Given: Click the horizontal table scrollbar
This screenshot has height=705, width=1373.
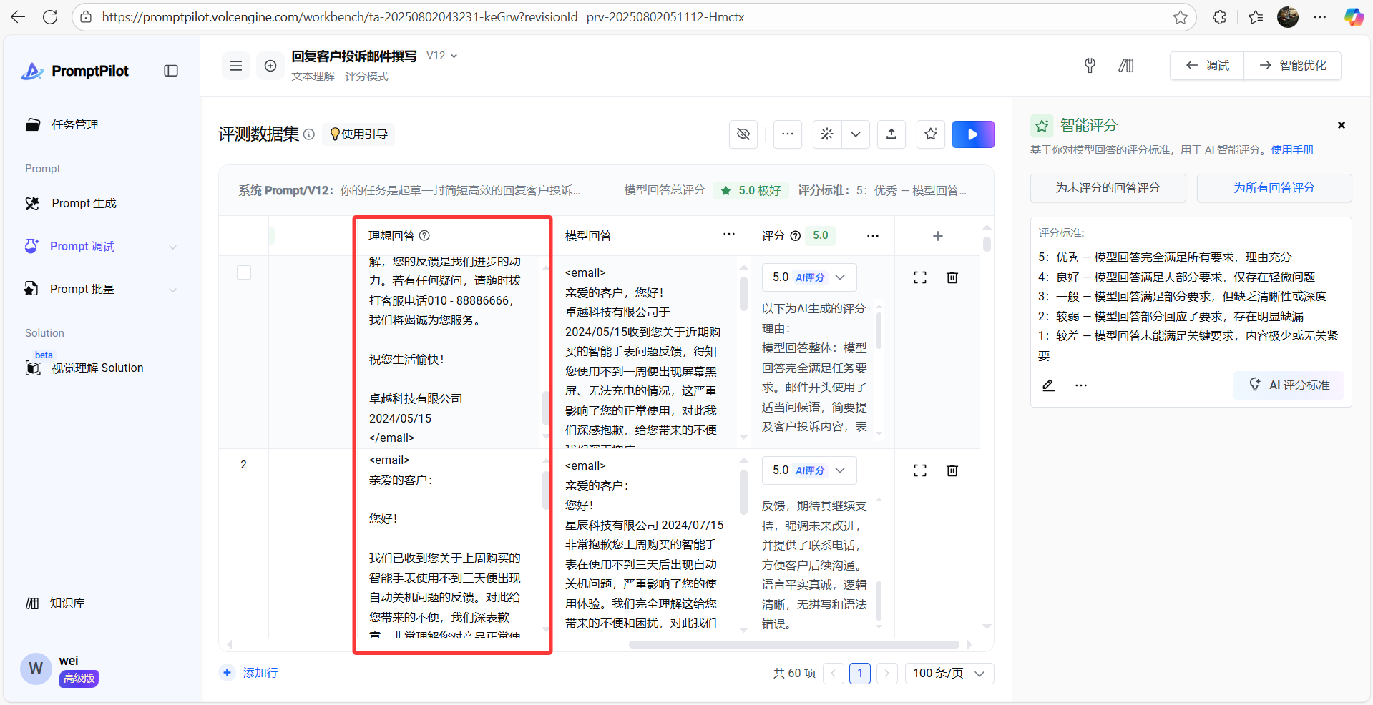Looking at the screenshot, I should click(793, 644).
